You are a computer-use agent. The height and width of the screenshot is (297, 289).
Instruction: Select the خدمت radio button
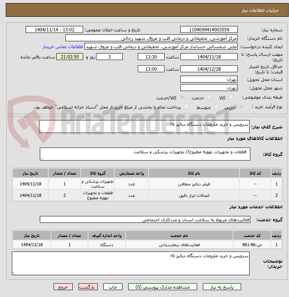(209, 97)
